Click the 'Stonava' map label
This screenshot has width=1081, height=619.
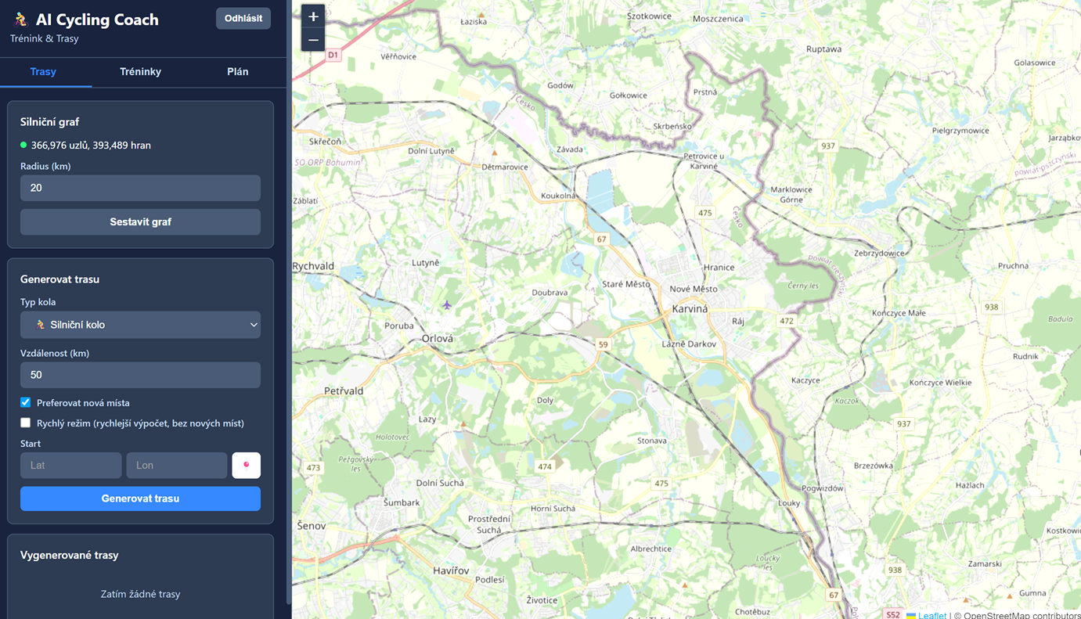pyautogui.click(x=652, y=441)
